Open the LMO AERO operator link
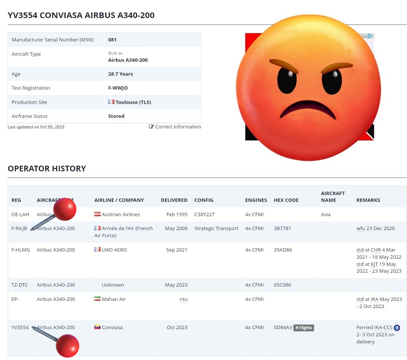Image resolution: width=407 pixels, height=360 pixels. (114, 250)
